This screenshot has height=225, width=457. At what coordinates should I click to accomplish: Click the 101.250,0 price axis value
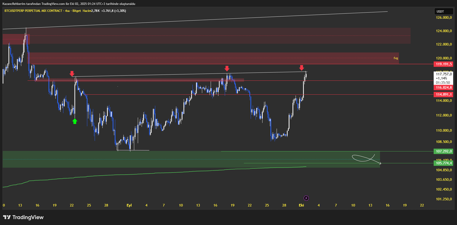tap(444, 199)
